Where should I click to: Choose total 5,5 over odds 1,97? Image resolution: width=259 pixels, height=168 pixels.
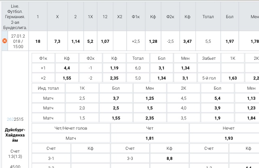tap(229, 41)
